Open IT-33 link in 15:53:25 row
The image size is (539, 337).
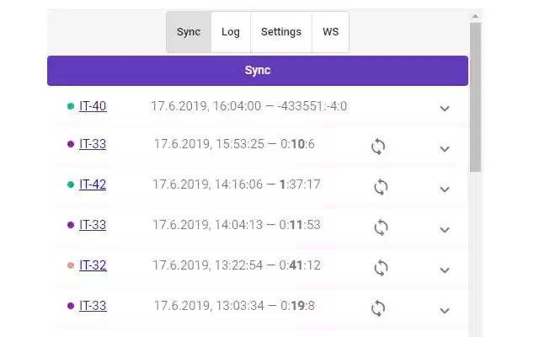[x=93, y=144]
